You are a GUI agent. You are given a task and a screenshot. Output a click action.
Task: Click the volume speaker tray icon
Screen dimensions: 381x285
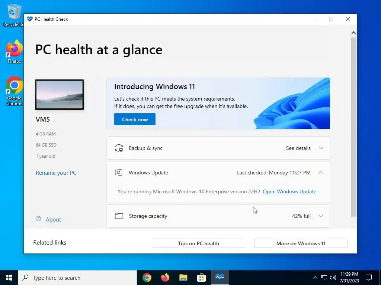coord(333,278)
